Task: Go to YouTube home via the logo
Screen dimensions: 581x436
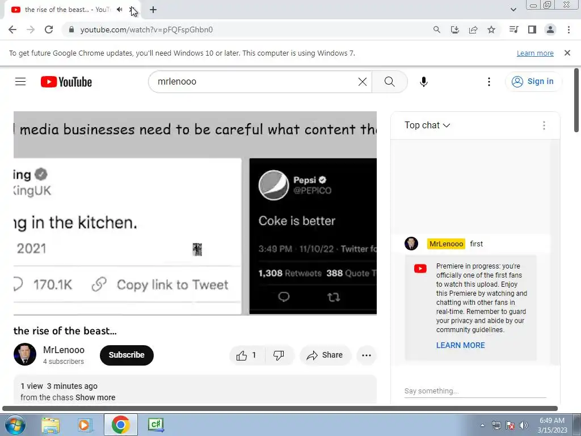Action: coord(66,82)
